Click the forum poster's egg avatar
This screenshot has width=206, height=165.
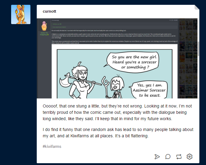(44, 26)
